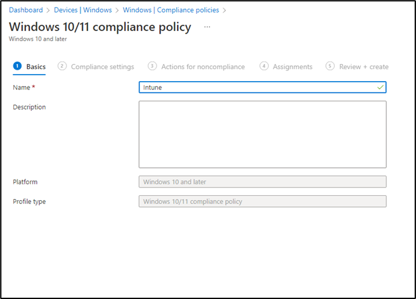
Task: Open the ellipsis more options menu
Action: [207, 27]
